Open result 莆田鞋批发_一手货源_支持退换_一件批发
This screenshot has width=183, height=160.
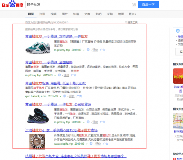(x=56, y=37)
